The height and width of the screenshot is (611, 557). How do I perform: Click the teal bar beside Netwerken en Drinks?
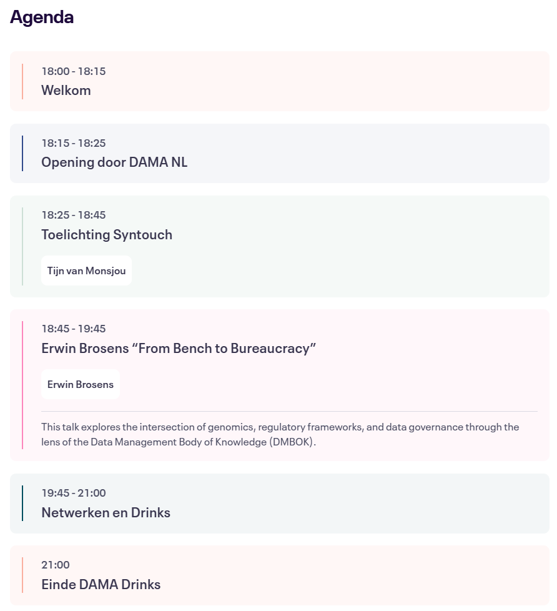(22, 503)
